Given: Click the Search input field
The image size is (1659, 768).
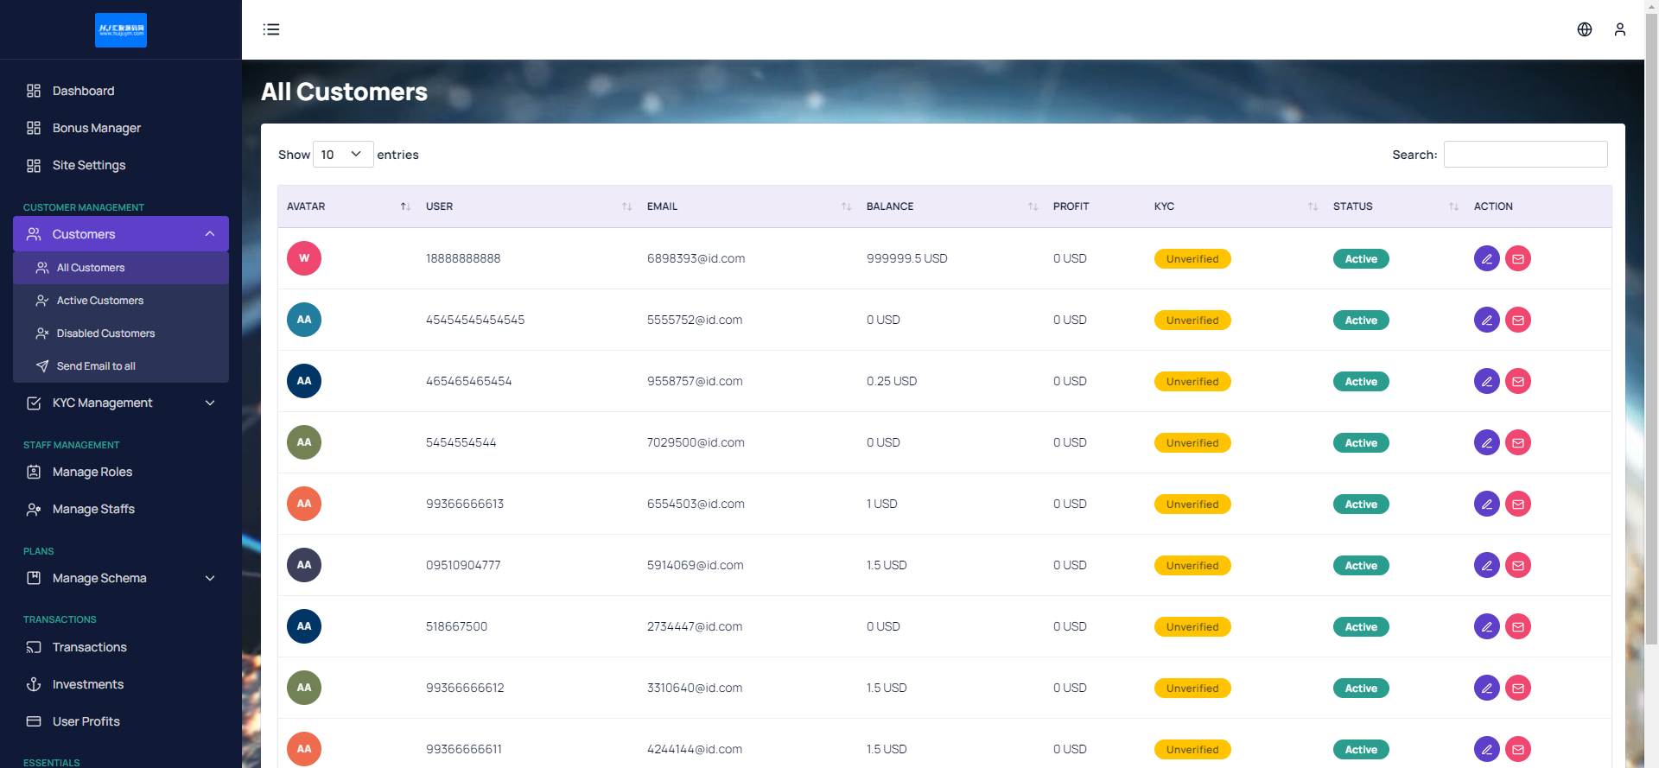Looking at the screenshot, I should click(1525, 155).
